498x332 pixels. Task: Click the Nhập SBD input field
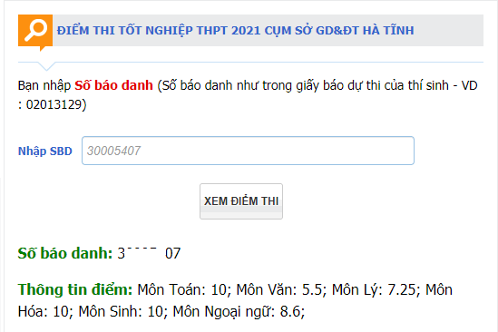pyautogui.click(x=248, y=151)
